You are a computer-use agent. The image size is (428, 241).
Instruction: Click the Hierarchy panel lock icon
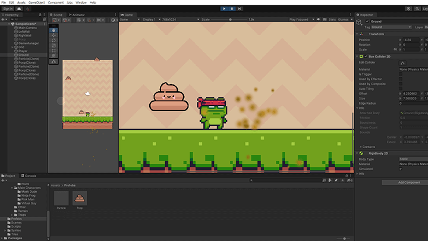click(x=40, y=15)
